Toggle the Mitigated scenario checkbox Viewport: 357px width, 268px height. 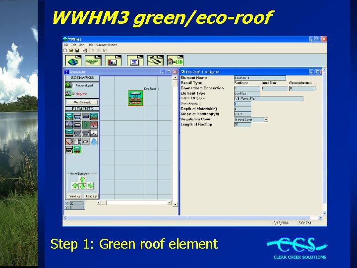click(73, 94)
